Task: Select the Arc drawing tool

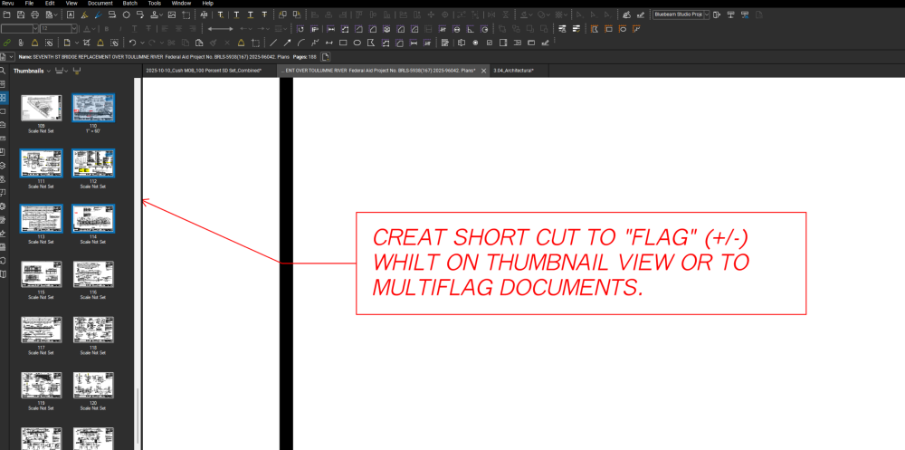Action: pos(301,43)
